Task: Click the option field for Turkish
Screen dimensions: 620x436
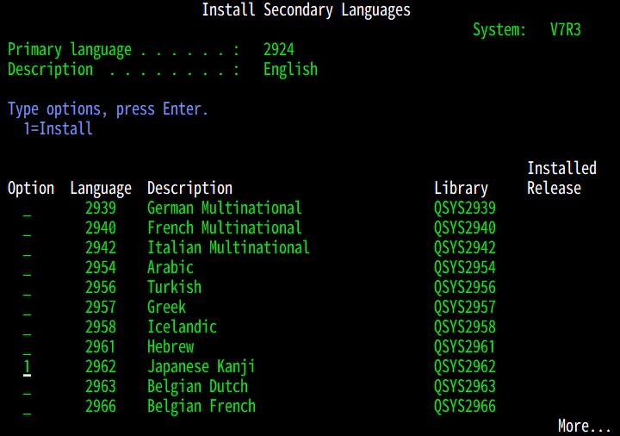Action: [27, 288]
